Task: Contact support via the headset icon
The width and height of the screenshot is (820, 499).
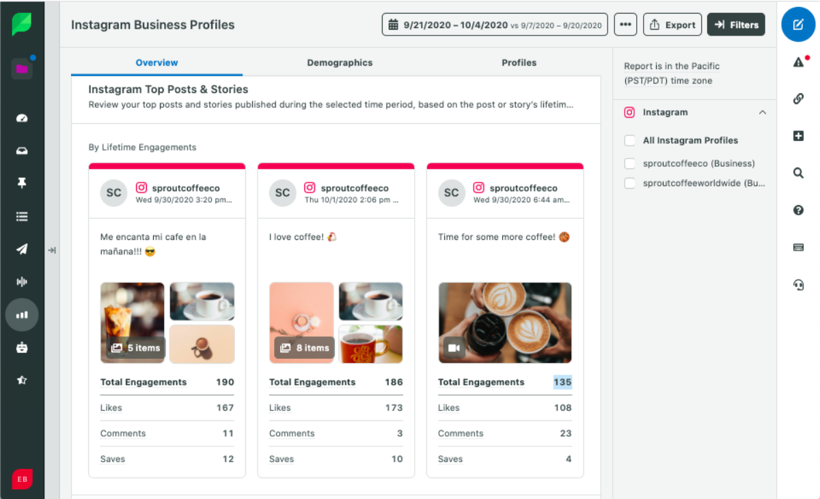Action: (798, 285)
